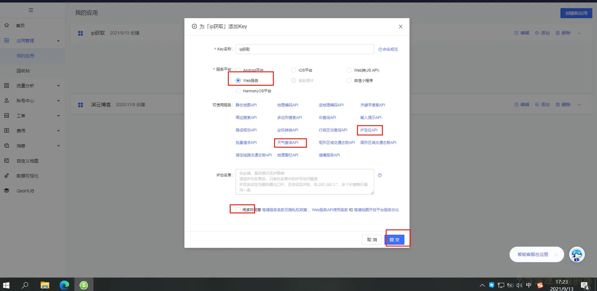Select the Web服务 radio button
This screenshot has width=597, height=291.
pyautogui.click(x=238, y=80)
